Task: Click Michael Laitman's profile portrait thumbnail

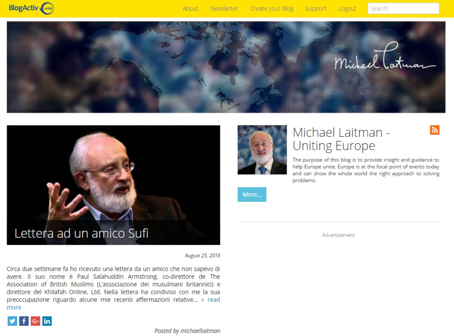Action: [x=262, y=150]
